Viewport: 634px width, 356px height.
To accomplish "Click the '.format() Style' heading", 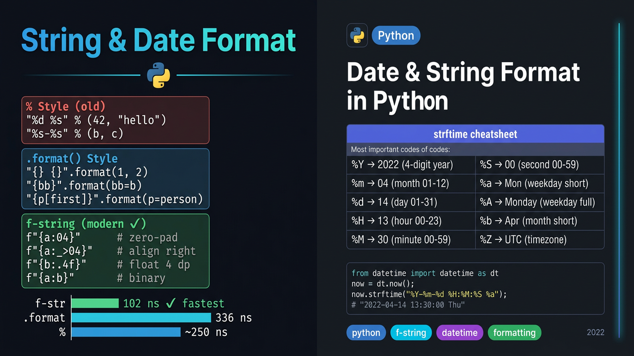I will click(72, 159).
